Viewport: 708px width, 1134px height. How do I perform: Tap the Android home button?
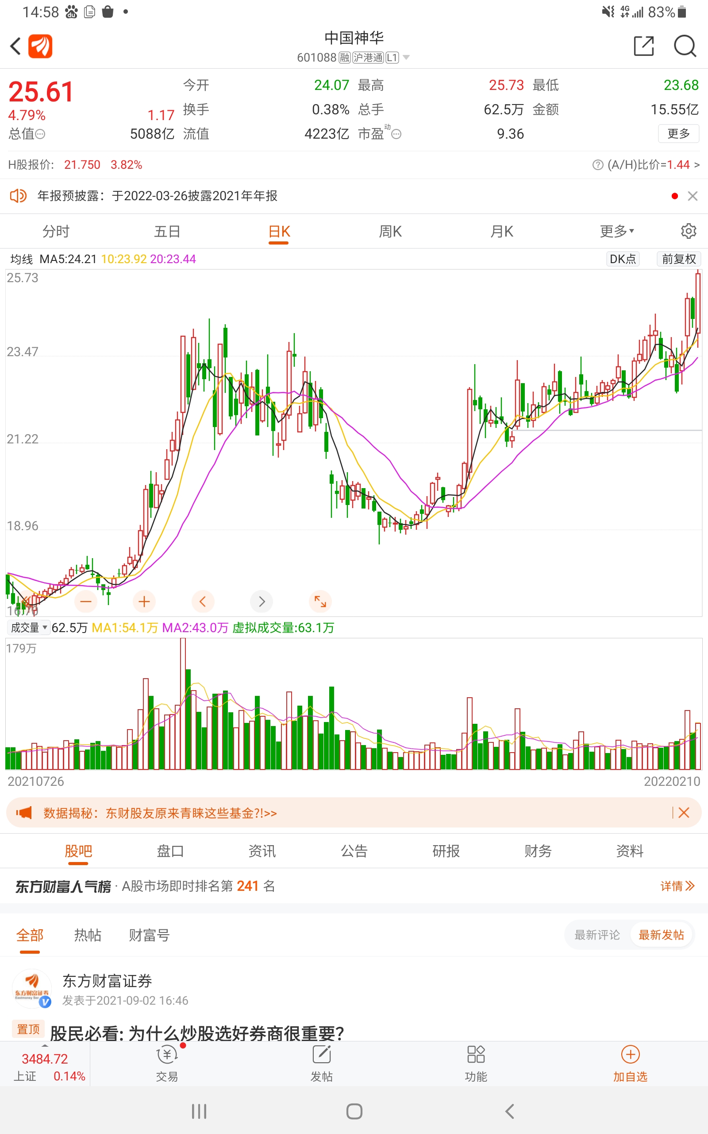pos(354,1111)
